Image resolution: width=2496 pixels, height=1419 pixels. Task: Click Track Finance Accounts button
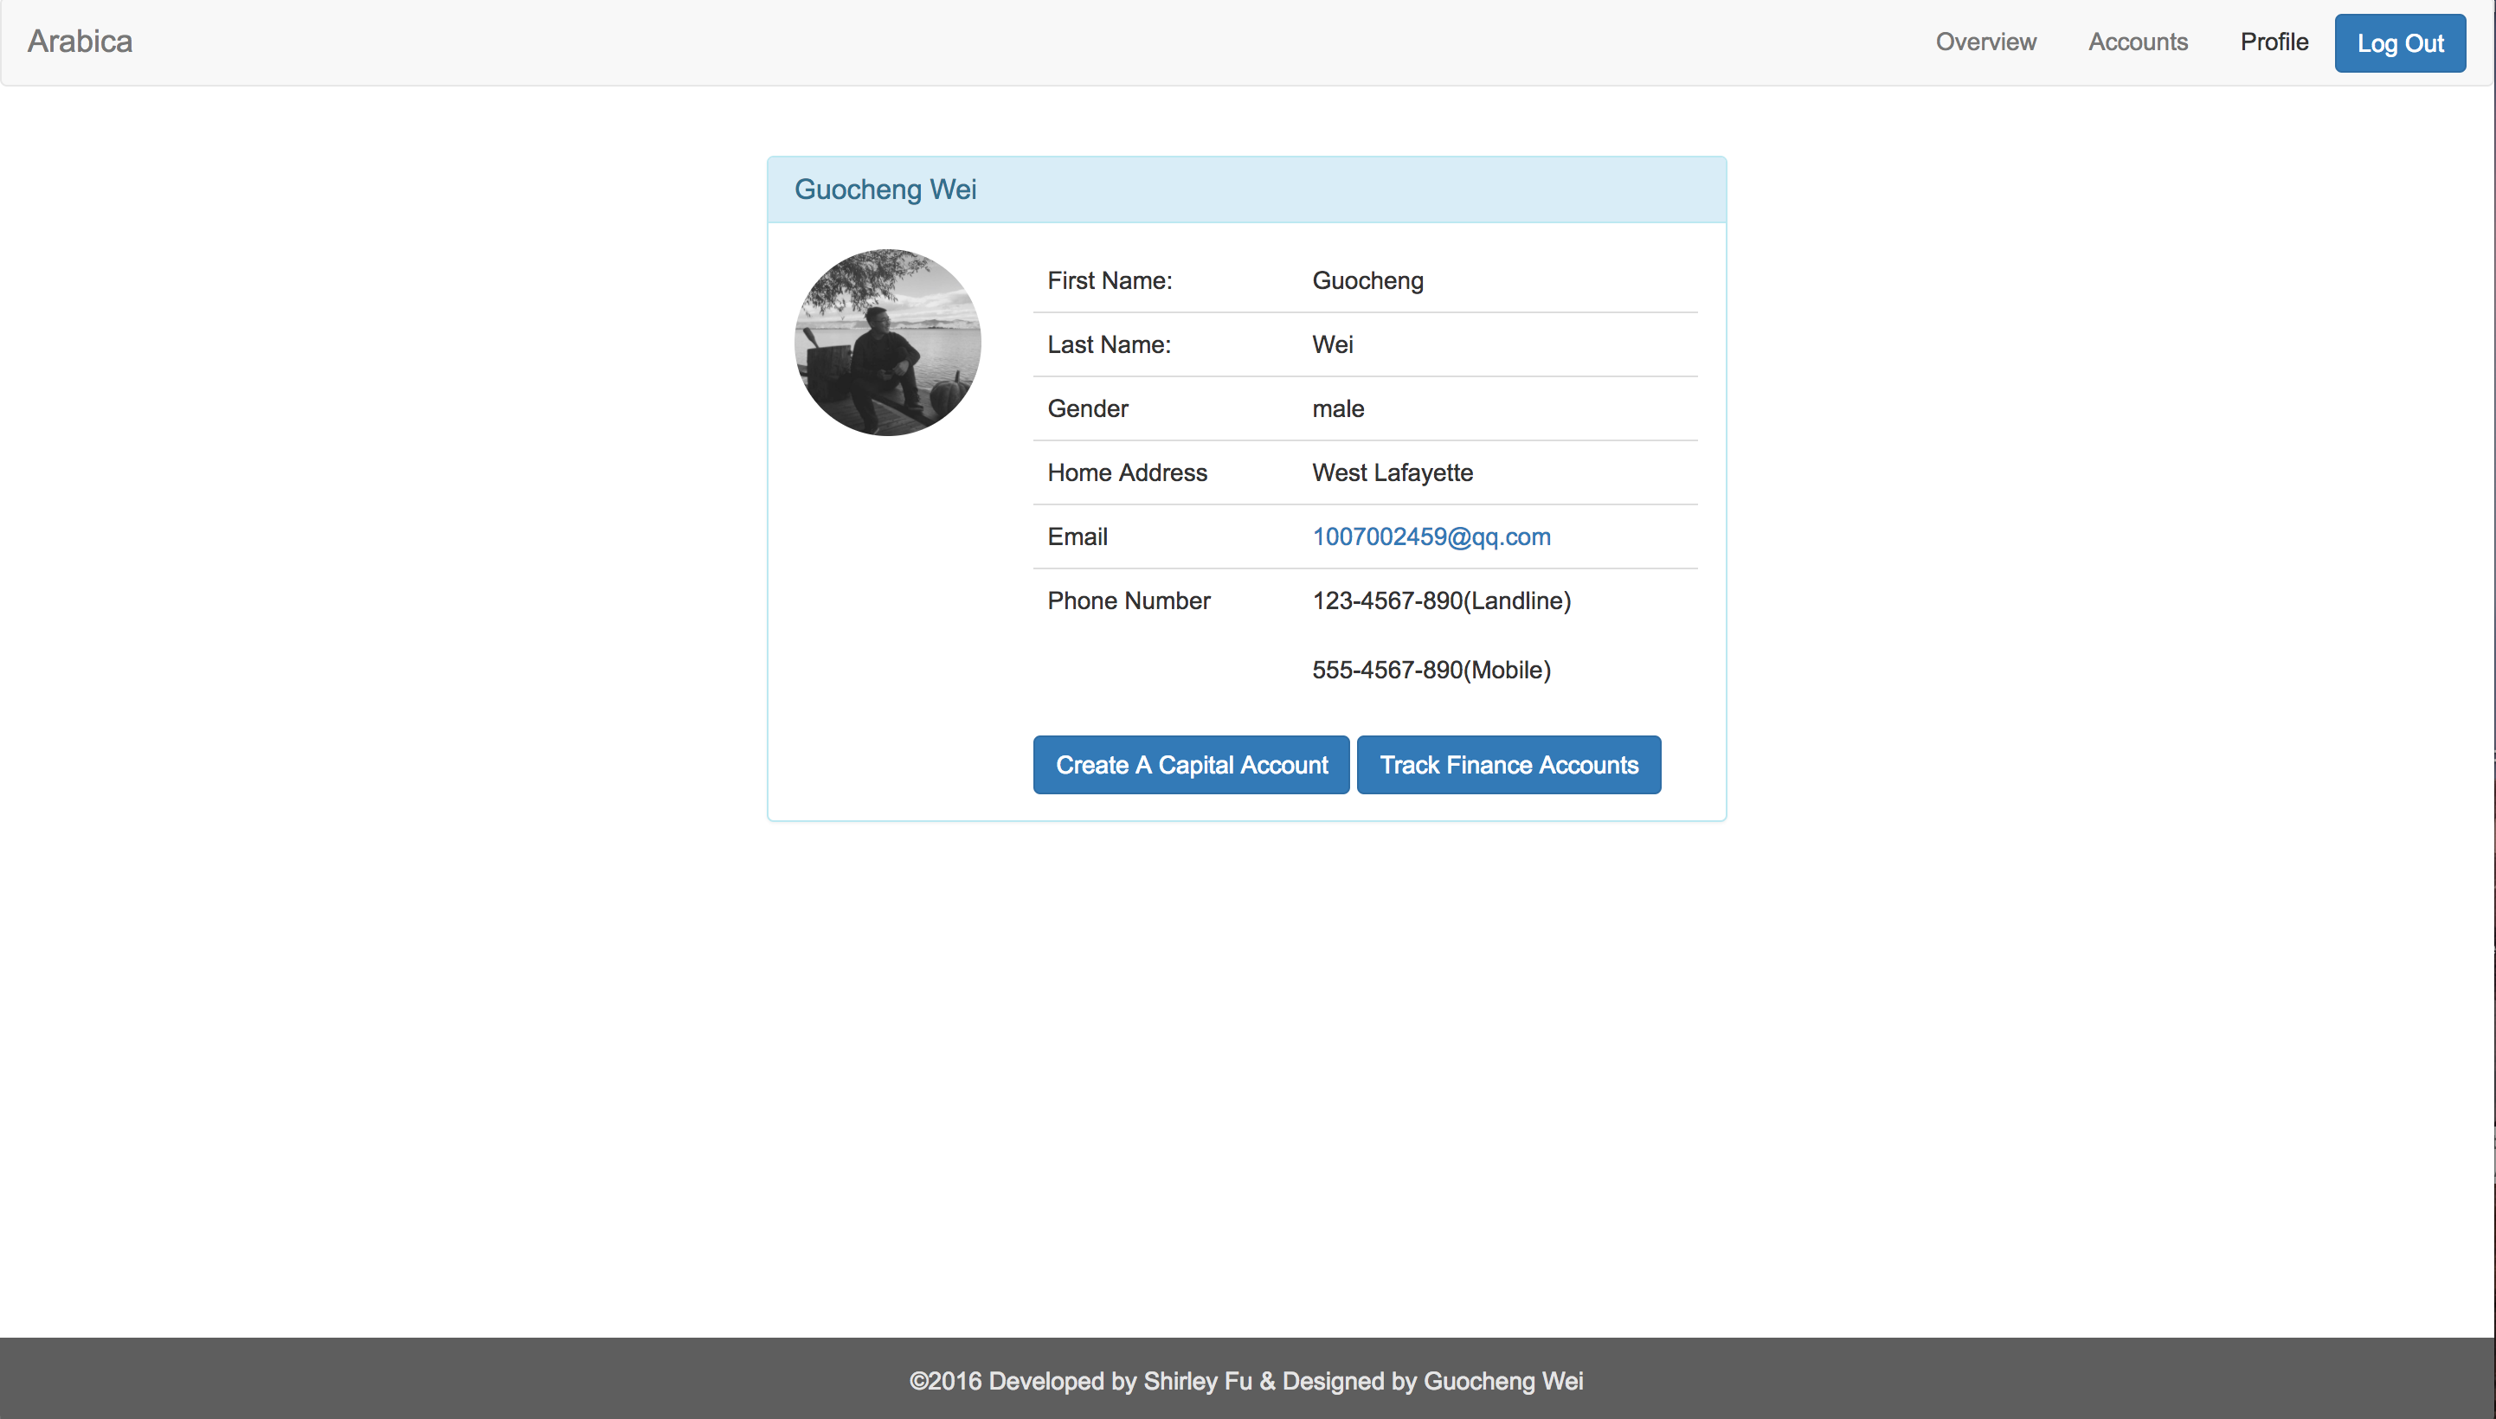pyautogui.click(x=1508, y=765)
